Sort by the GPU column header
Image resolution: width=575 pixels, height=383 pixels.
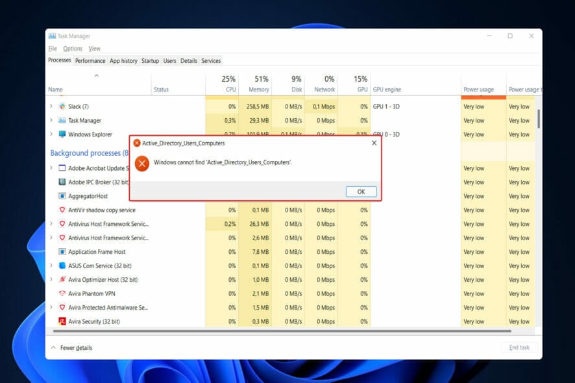click(x=354, y=84)
